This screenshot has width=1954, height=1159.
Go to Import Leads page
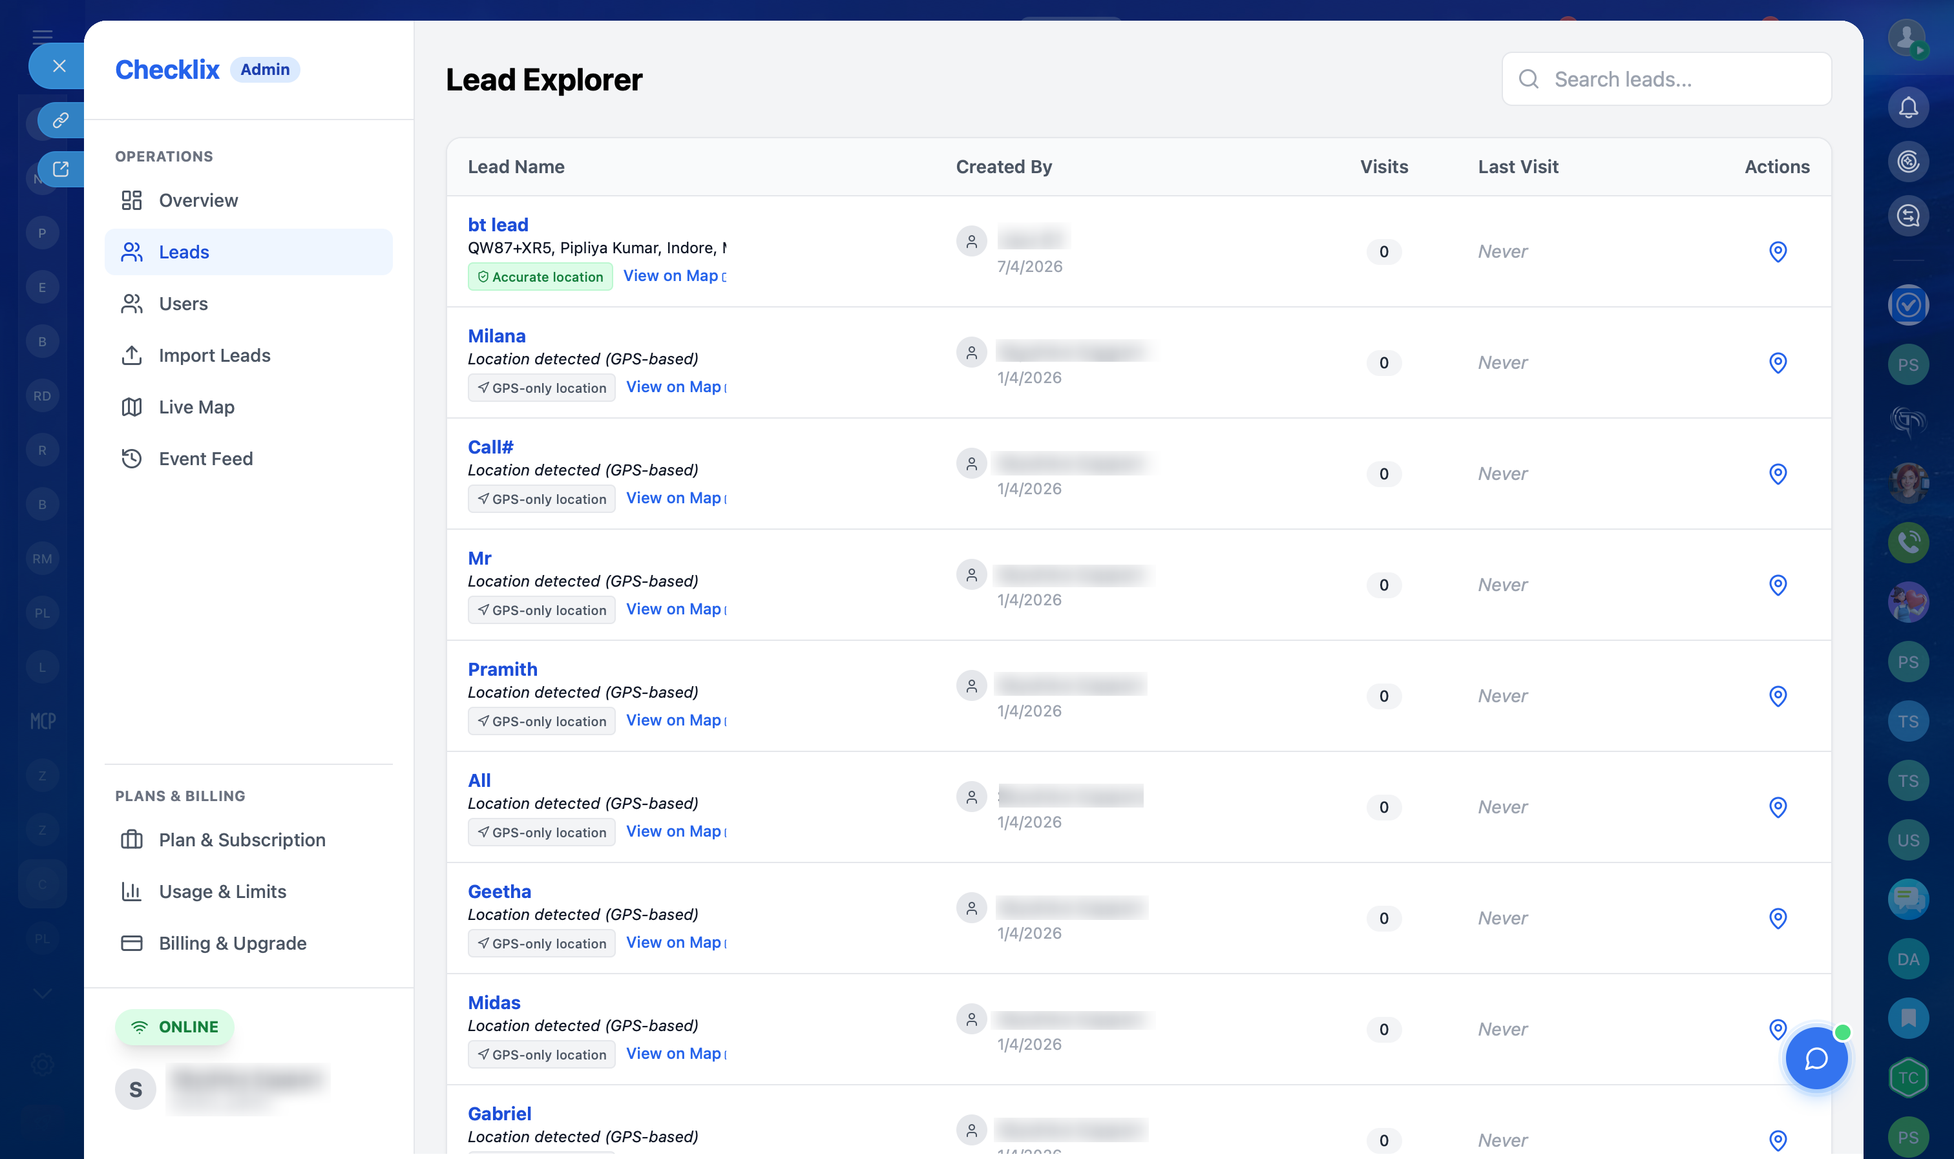click(x=214, y=355)
